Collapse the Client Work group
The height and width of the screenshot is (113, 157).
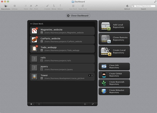tap(31, 24)
